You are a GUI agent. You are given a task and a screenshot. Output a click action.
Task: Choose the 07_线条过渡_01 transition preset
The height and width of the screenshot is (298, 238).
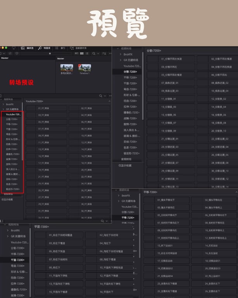pyautogui.click(x=171, y=83)
